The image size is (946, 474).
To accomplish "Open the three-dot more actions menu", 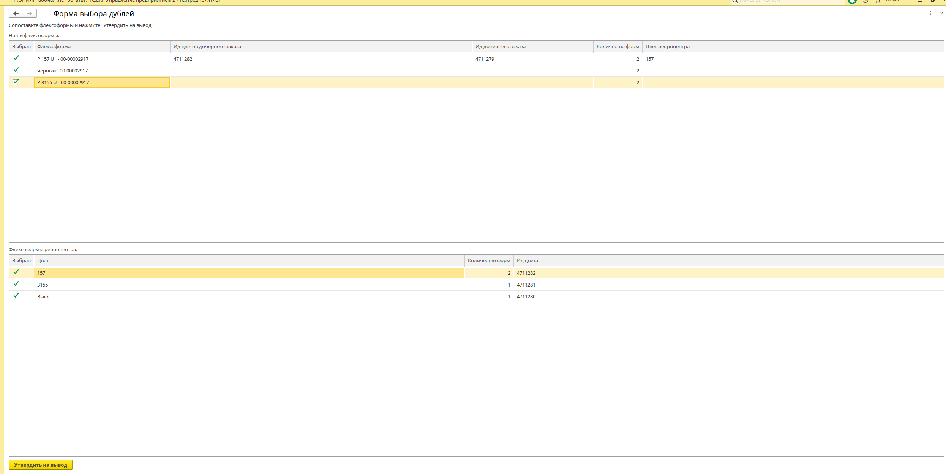I will click(930, 13).
